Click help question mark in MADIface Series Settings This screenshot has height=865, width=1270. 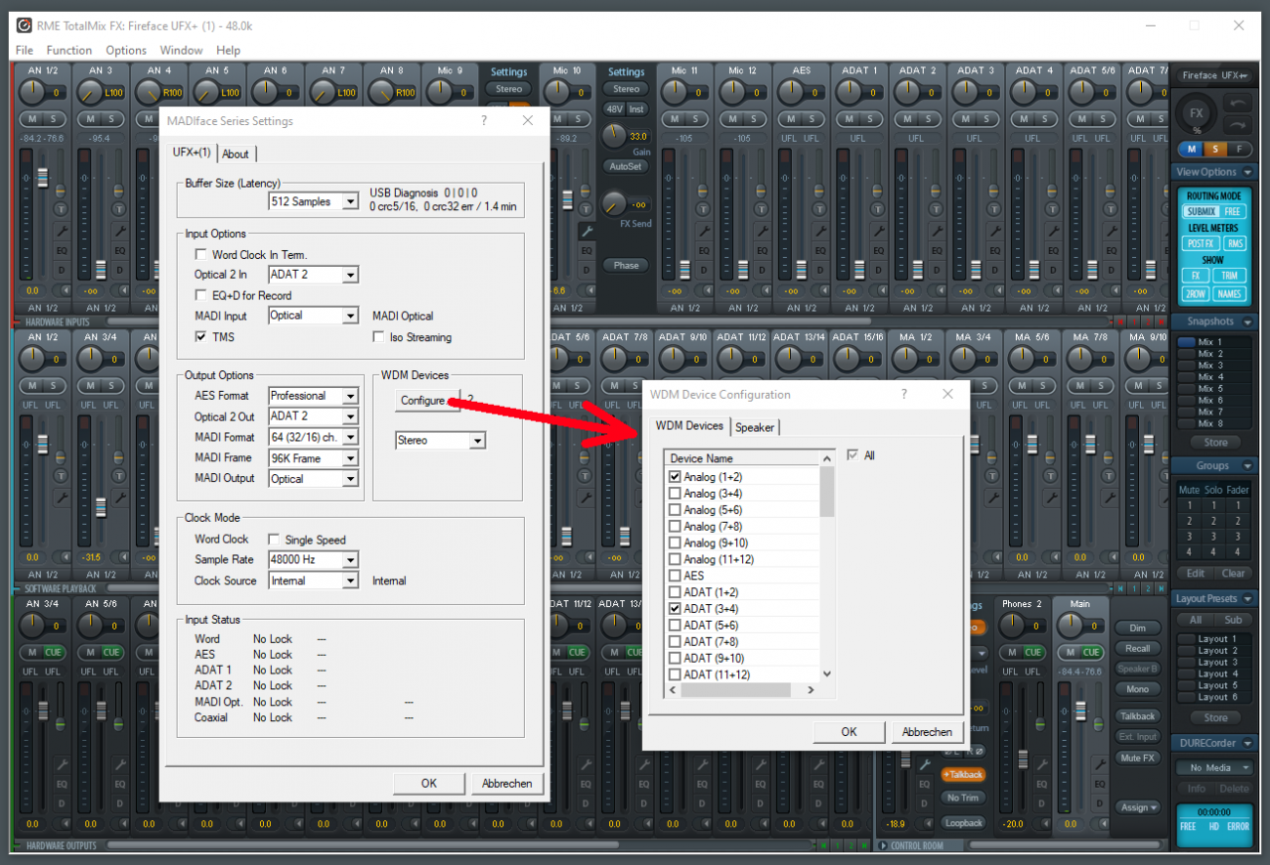484,120
